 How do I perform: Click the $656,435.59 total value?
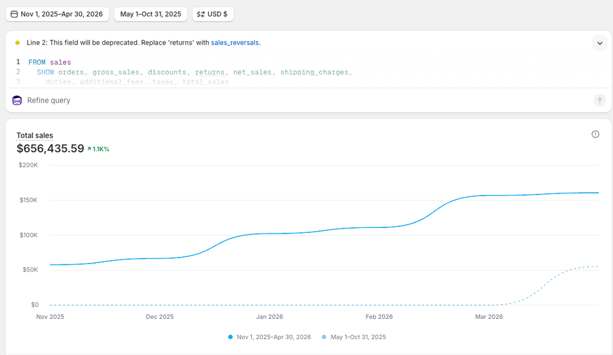click(50, 148)
